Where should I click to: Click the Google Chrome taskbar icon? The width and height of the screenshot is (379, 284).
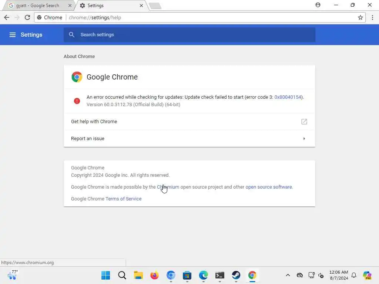point(252,275)
